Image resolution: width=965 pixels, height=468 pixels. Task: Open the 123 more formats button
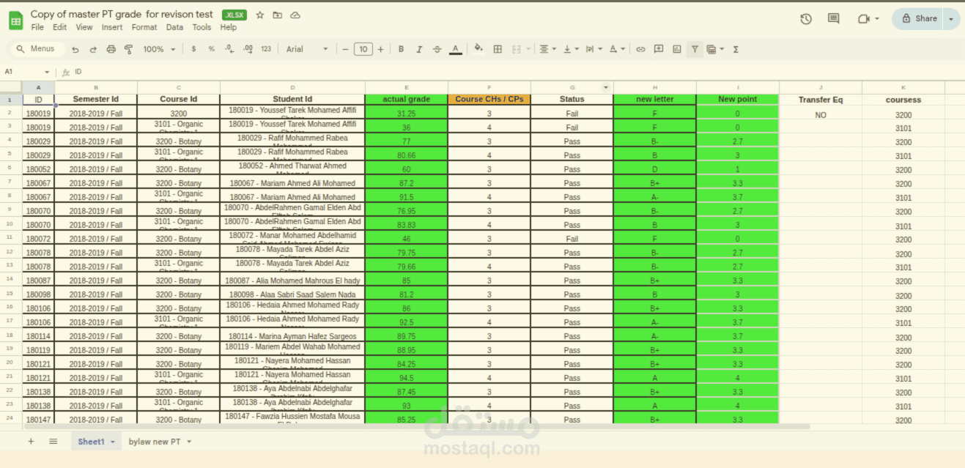(266, 49)
